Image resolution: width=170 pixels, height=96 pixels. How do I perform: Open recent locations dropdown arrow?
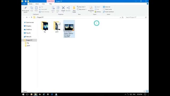point(29,17)
